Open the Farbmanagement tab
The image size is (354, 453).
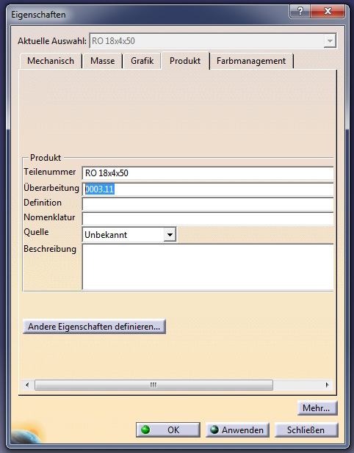[x=251, y=61]
